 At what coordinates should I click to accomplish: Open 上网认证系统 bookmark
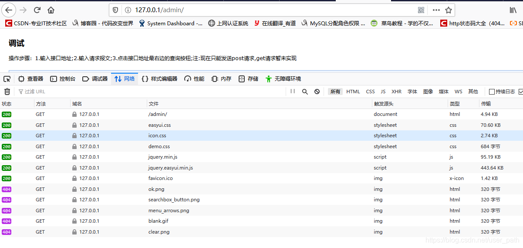(x=228, y=24)
